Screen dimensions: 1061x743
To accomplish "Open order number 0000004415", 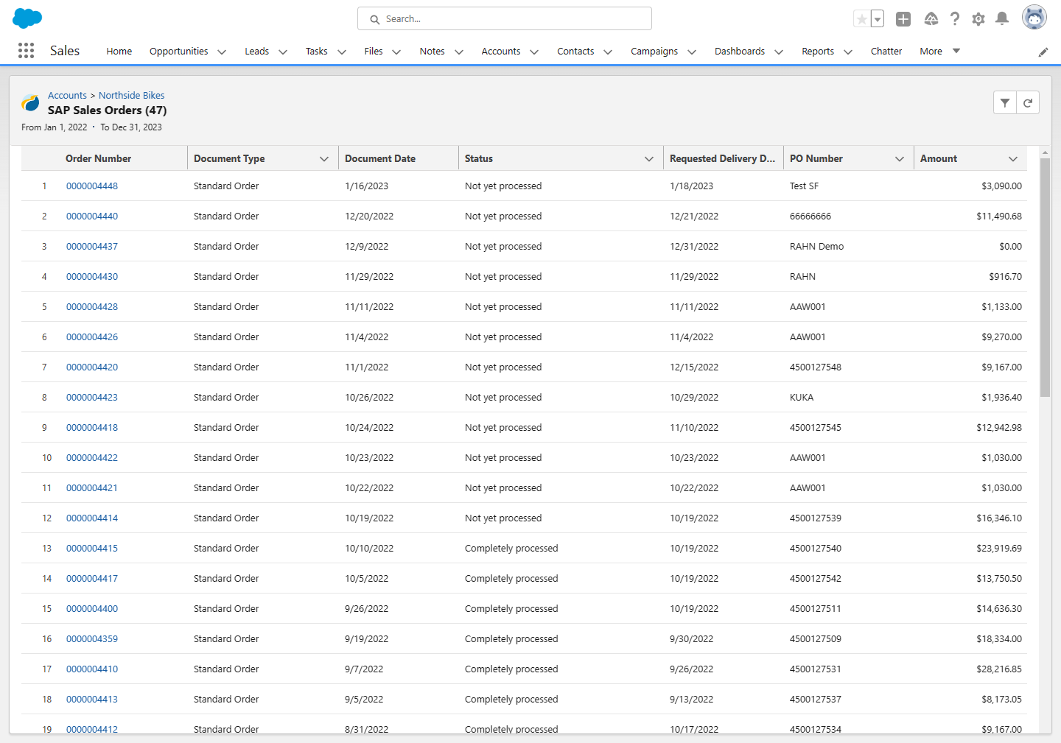I will [92, 548].
